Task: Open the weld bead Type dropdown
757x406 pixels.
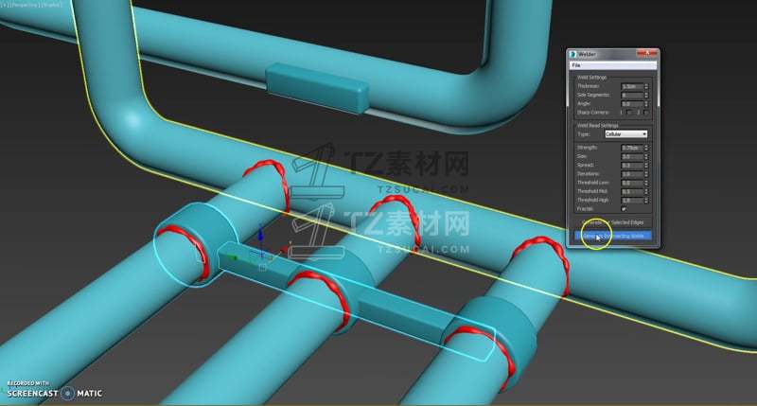Action: (x=625, y=133)
